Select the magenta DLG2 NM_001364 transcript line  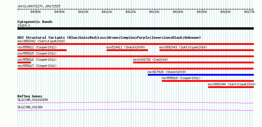(135, 110)
